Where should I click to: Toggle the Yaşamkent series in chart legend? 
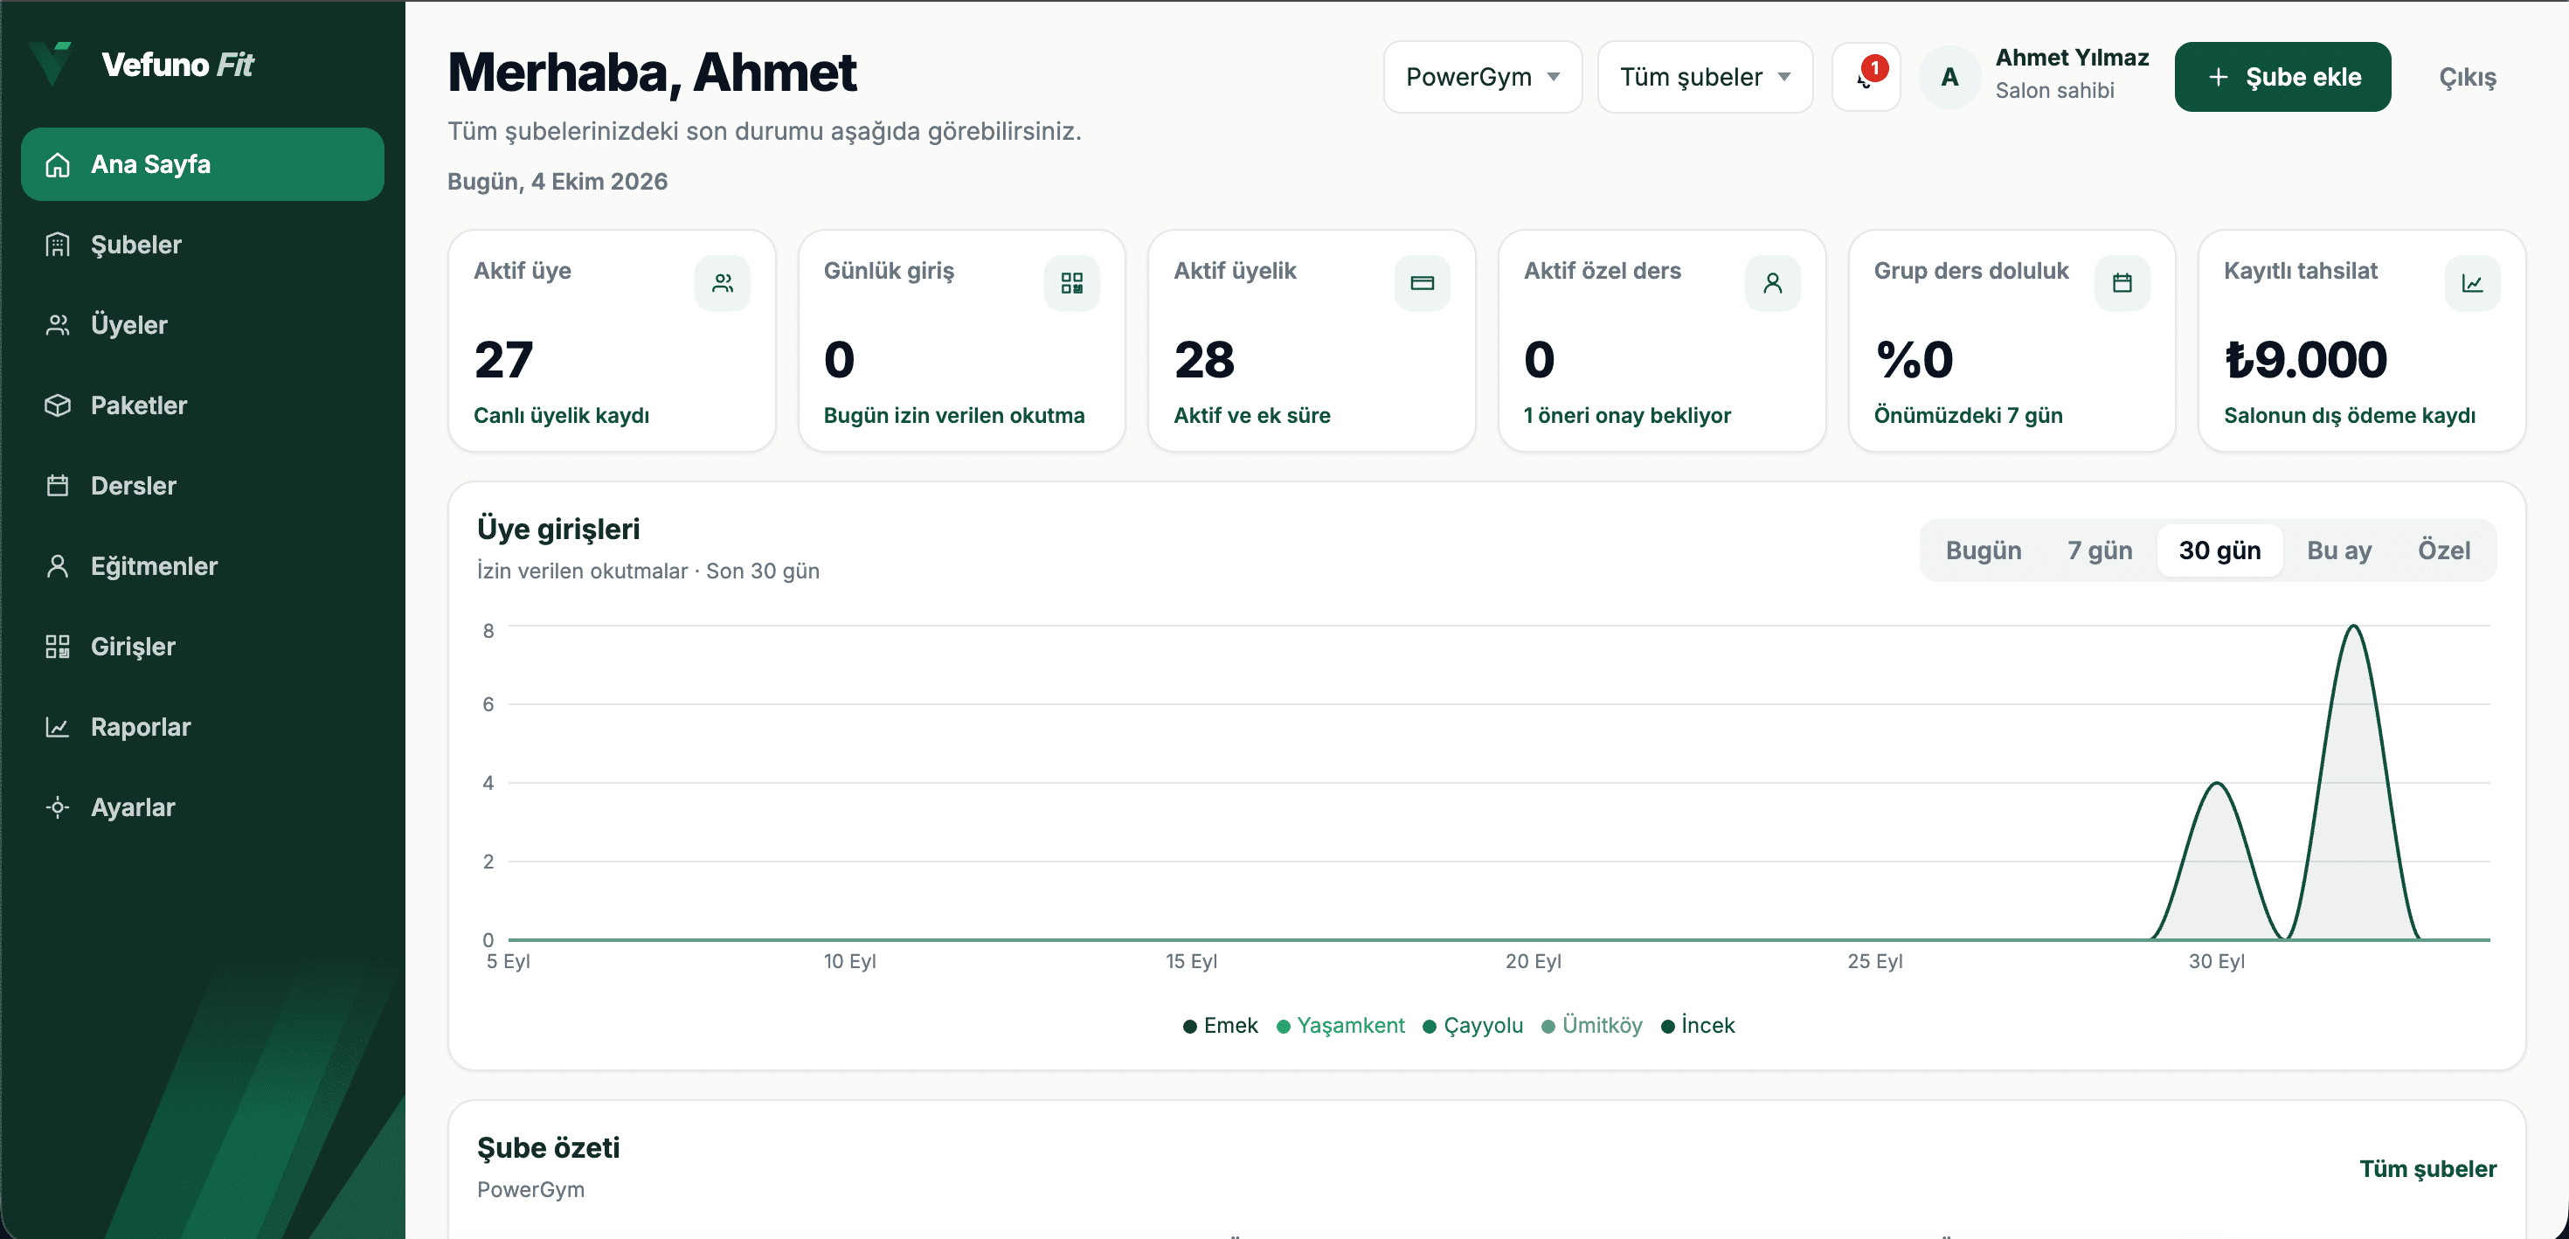(1340, 1026)
